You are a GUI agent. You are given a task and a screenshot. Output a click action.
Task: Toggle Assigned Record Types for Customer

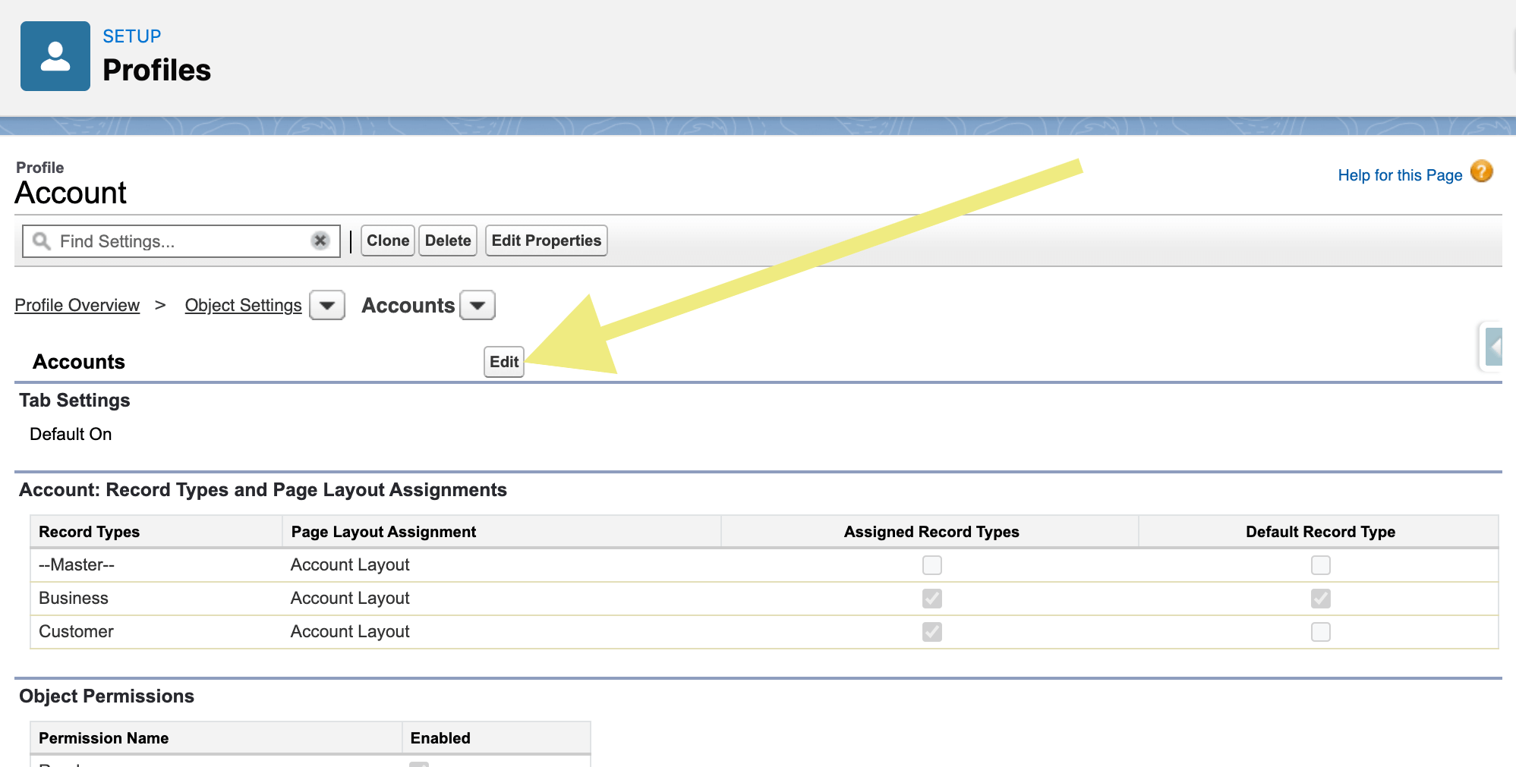[931, 631]
